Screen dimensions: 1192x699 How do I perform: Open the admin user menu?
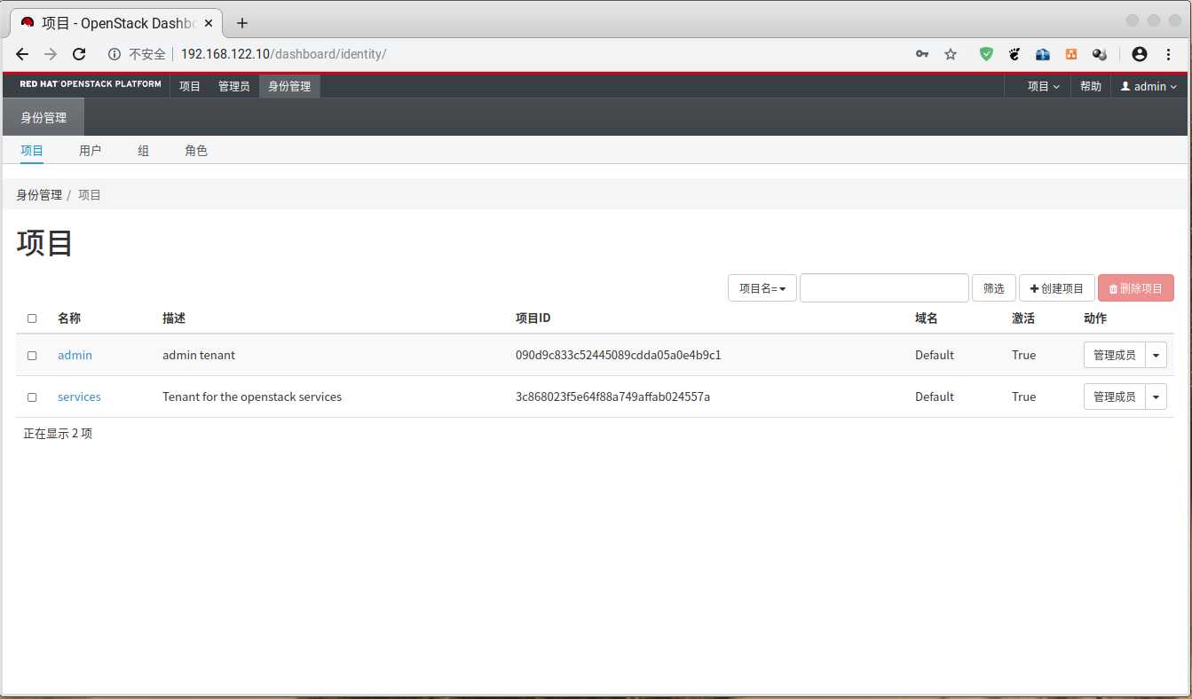pyautogui.click(x=1149, y=86)
